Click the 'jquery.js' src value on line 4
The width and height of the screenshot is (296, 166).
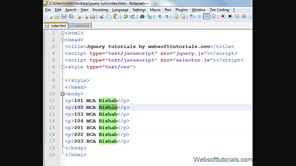pos(190,53)
